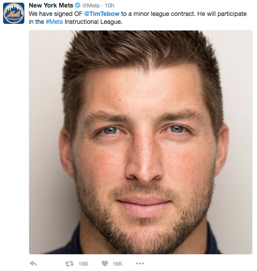Click 'He will participate' in the tweet body
257x271 pixels.
pyautogui.click(x=222, y=14)
